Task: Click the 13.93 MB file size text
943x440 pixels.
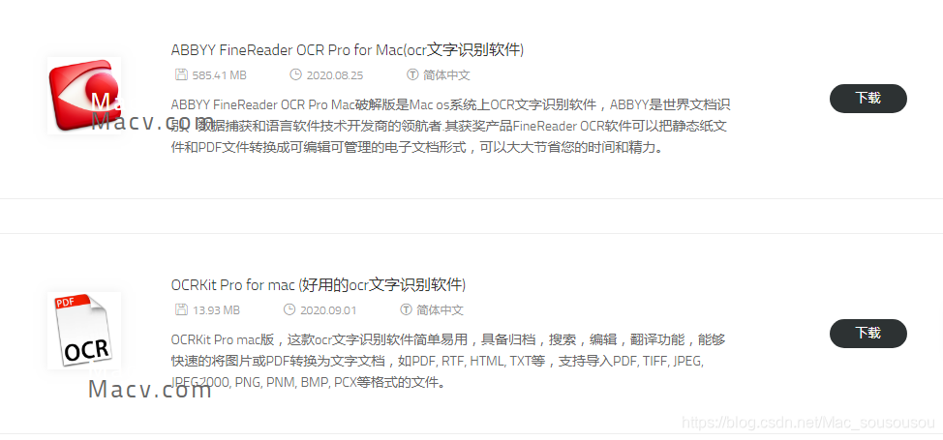Action: tap(217, 310)
